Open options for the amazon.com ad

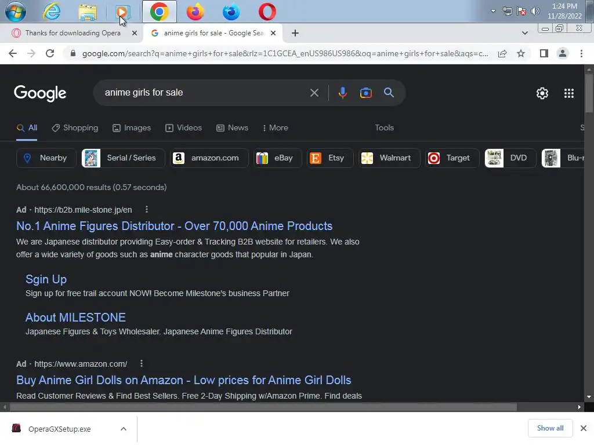pyautogui.click(x=142, y=364)
